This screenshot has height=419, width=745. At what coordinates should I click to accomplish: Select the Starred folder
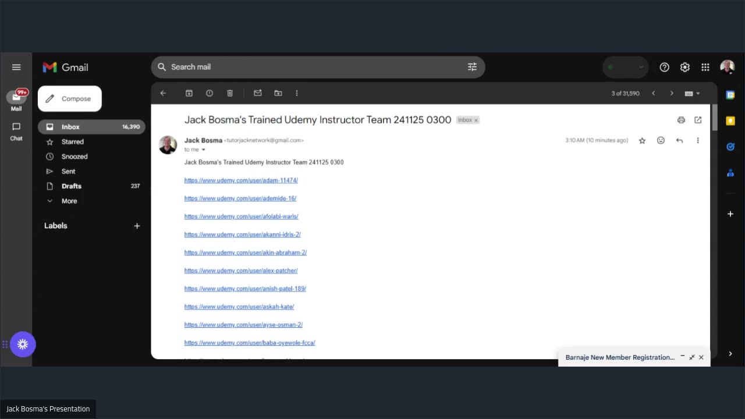click(91, 141)
